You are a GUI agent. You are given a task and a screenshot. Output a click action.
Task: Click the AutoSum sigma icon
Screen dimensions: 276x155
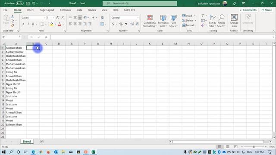203,16
